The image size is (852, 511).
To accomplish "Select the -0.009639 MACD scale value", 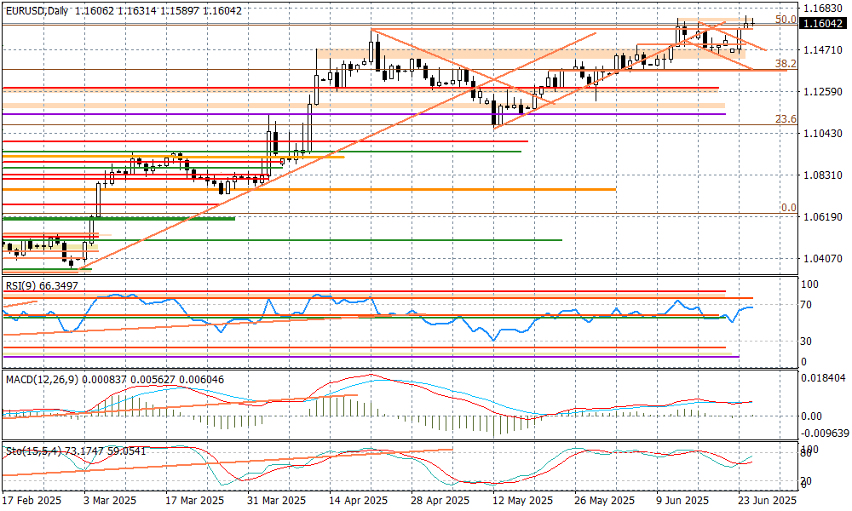I will coord(825,433).
